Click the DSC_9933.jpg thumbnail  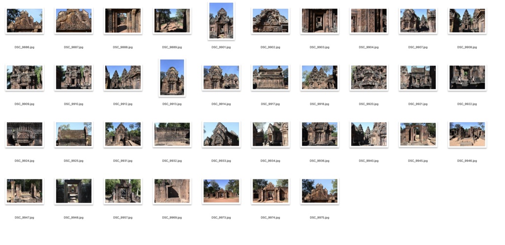point(221,134)
